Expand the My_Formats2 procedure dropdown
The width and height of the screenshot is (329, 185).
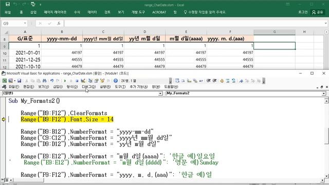pos(324,94)
